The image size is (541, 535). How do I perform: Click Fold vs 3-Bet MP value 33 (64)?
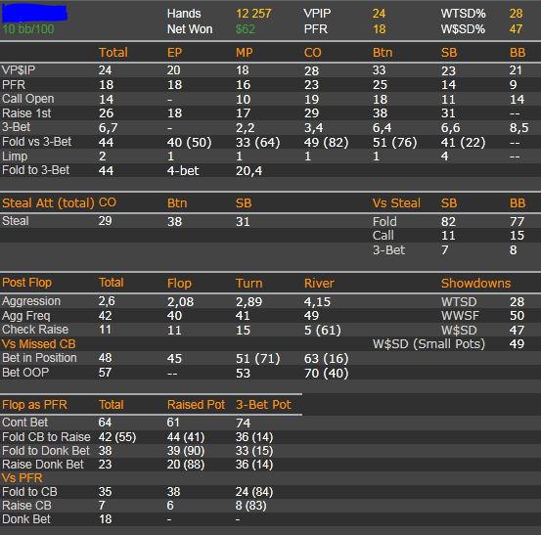point(257,142)
